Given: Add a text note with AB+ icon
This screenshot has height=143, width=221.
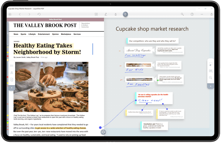Looking at the screenshot, I should click(x=211, y=71).
